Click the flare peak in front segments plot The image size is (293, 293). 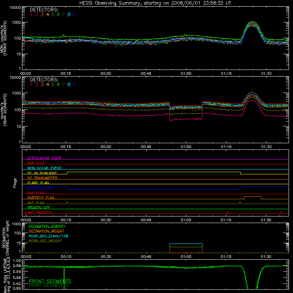[x=252, y=22]
